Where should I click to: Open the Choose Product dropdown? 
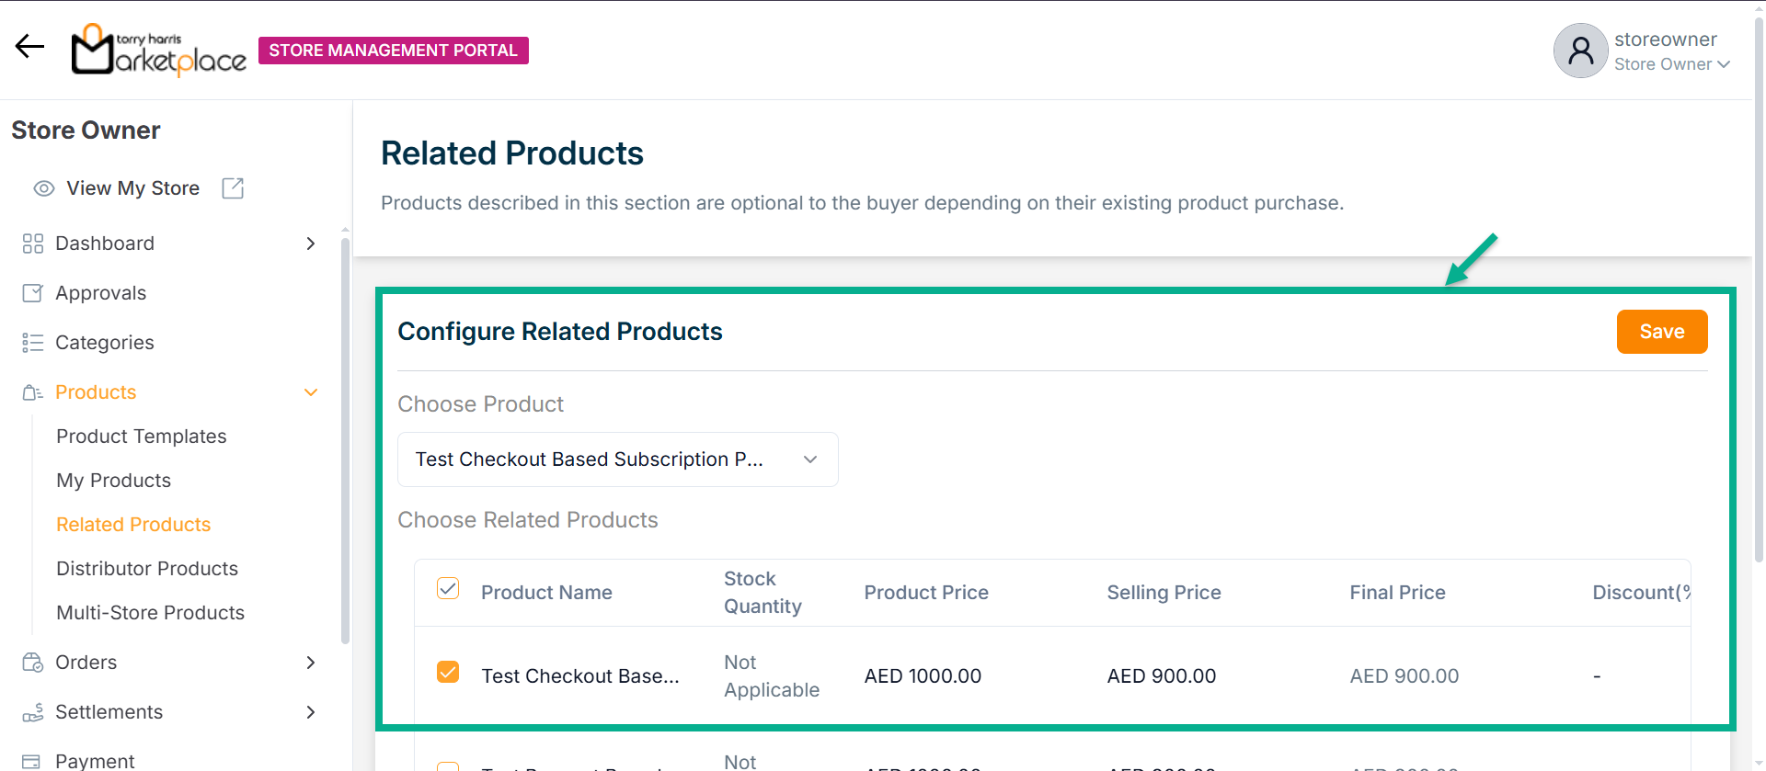coord(617,459)
